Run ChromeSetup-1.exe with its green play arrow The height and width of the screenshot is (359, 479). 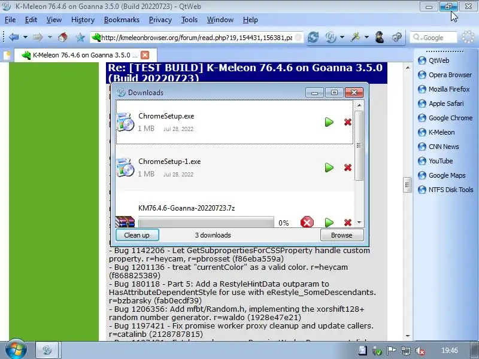[329, 168]
